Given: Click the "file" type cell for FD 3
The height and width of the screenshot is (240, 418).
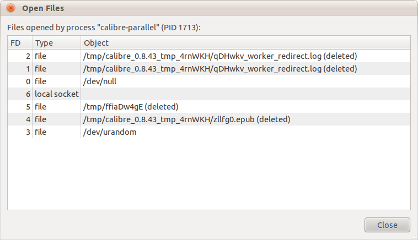Looking at the screenshot, I should click(41, 132).
